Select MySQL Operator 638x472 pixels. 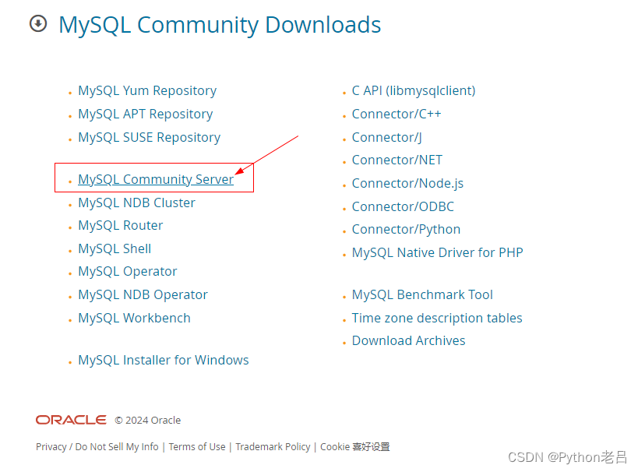coord(127,272)
